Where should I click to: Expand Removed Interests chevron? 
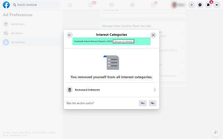(x=155, y=90)
